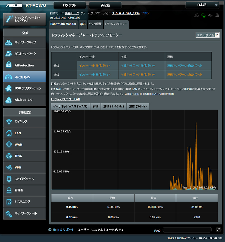Open AiCloud 2.0 cloud icon
225x242 pixels.
[9, 100]
